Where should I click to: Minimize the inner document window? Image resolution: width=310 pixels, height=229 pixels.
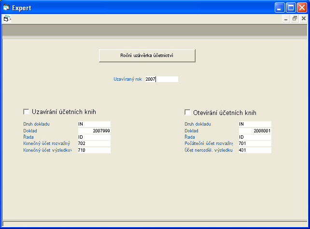click(x=286, y=18)
